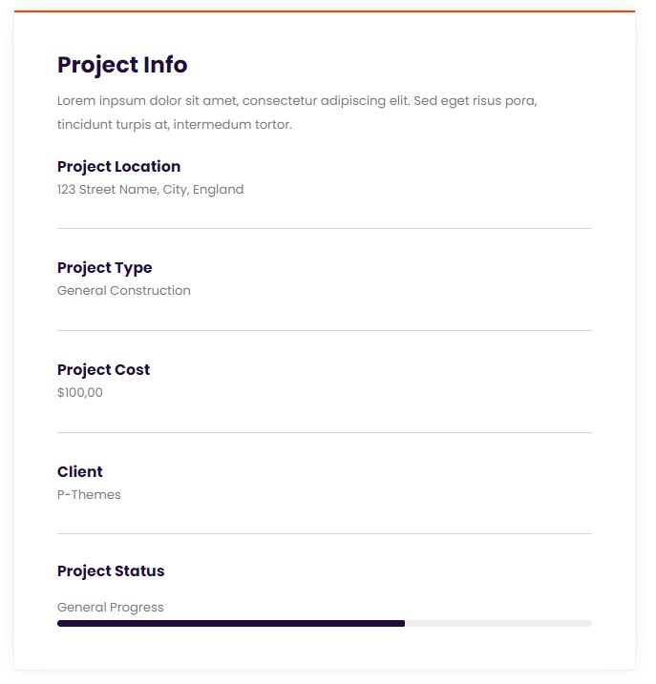Click the $100,00 cost value
This screenshot has height=684, width=656.
[79, 392]
